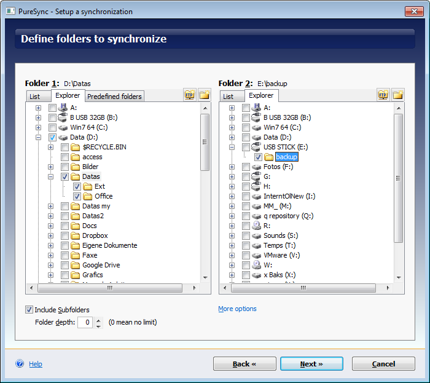Screen dimensions: 430x383
Task: Click the new folder icon in Folder 2 panel
Action: (398, 95)
